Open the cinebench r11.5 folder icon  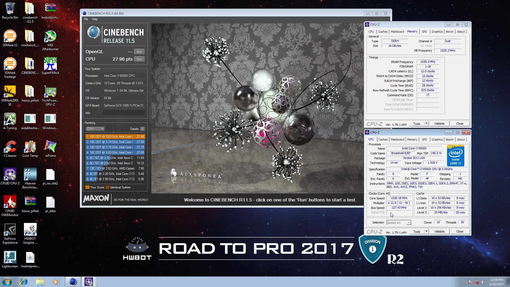tap(30, 12)
